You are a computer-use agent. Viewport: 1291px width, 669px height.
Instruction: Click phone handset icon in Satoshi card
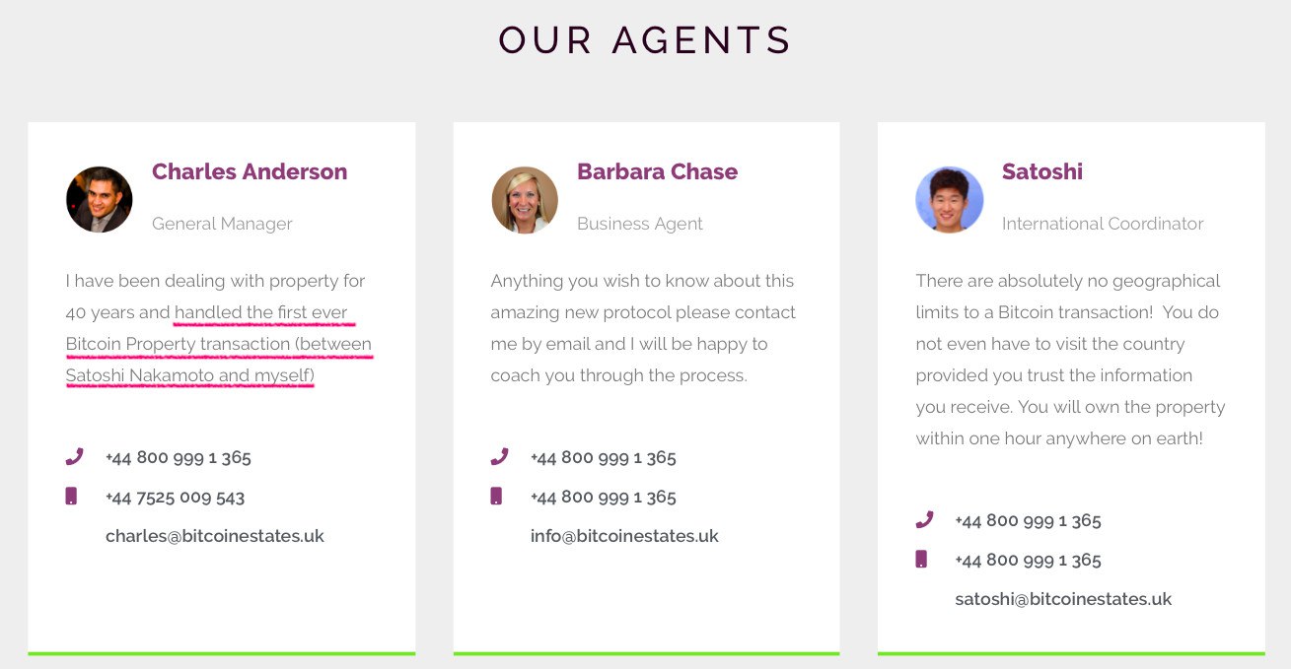click(x=923, y=520)
